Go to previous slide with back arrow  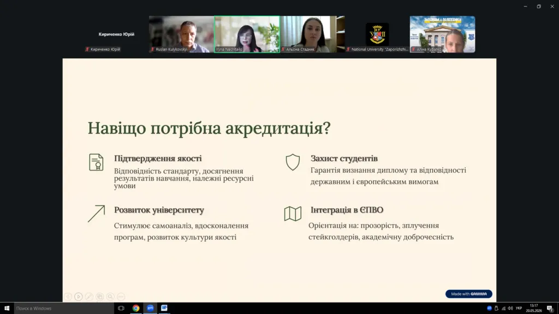coord(68,297)
